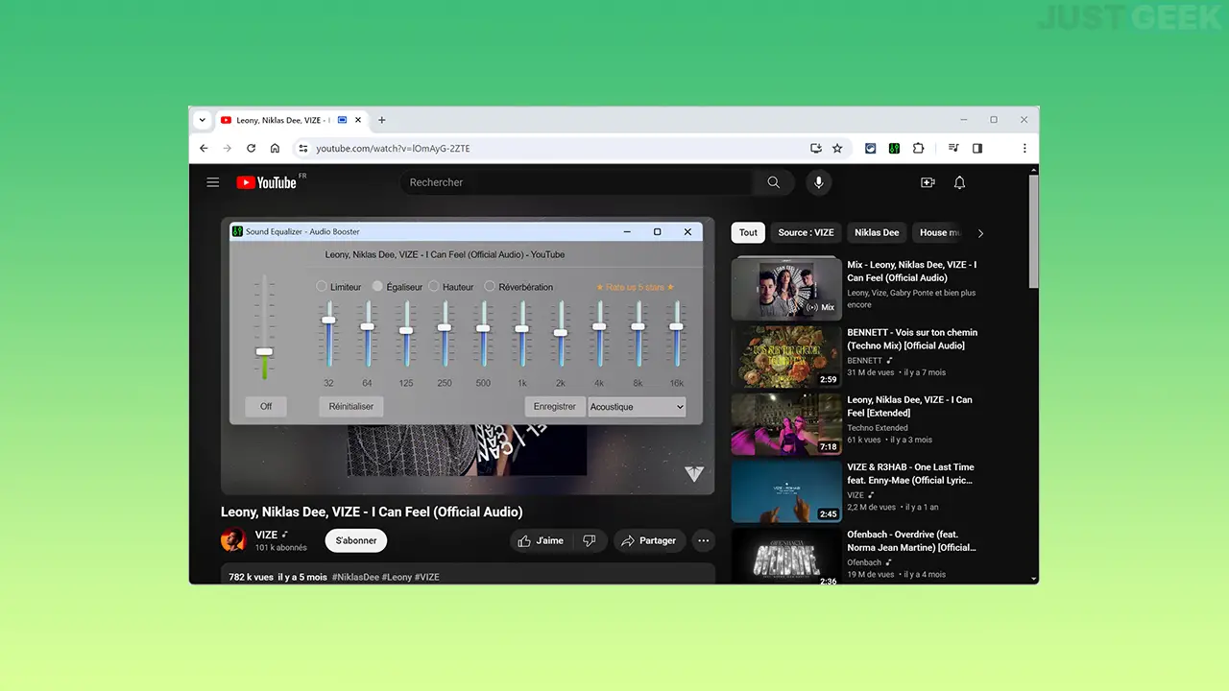Screen dimensions: 1229x691
Task: Click the Rate us 5 stars link
Action: pos(635,287)
